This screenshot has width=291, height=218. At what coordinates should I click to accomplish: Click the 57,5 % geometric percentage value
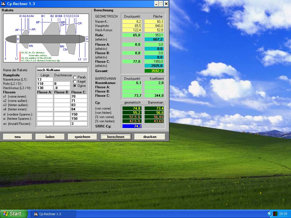pos(132,117)
